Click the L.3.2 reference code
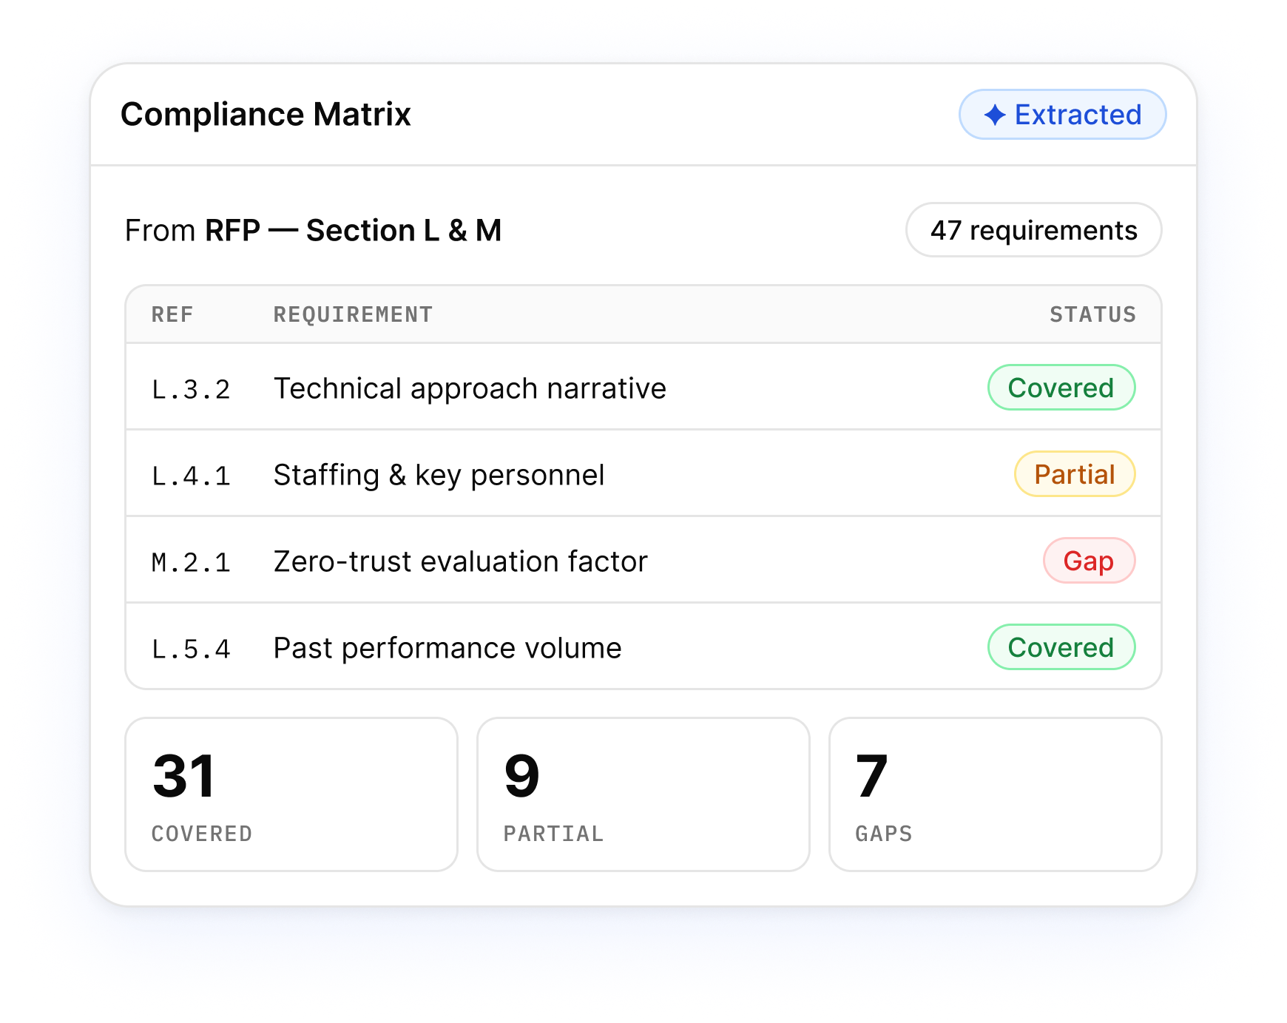1287x1023 pixels. click(191, 389)
